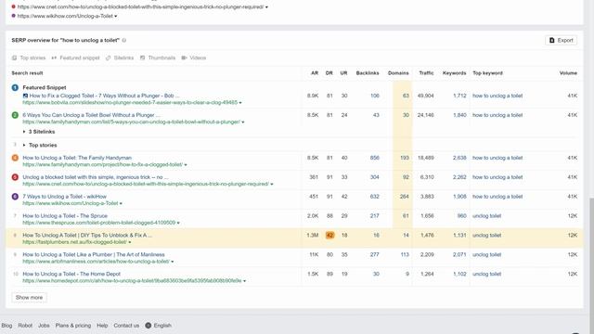Click backlinks count 856 in Family Handyman row
The height and width of the screenshot is (334, 594).
[375, 158]
